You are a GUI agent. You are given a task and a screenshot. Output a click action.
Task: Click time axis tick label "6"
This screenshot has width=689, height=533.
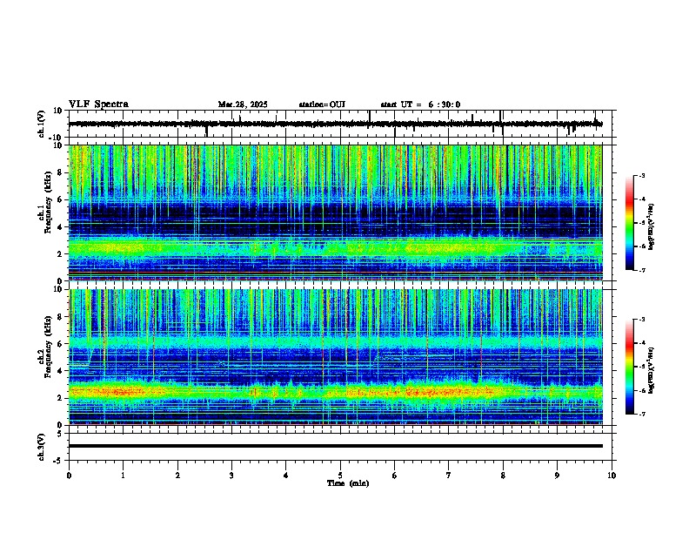(x=394, y=476)
